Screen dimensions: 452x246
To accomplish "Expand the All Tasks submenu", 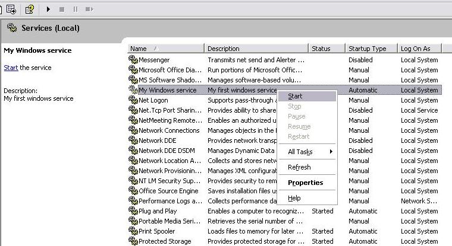I will 307,152.
